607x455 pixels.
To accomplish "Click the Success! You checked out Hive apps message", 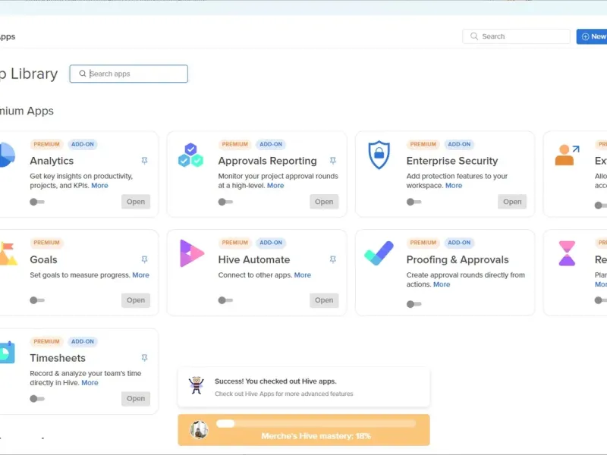I will click(275, 381).
